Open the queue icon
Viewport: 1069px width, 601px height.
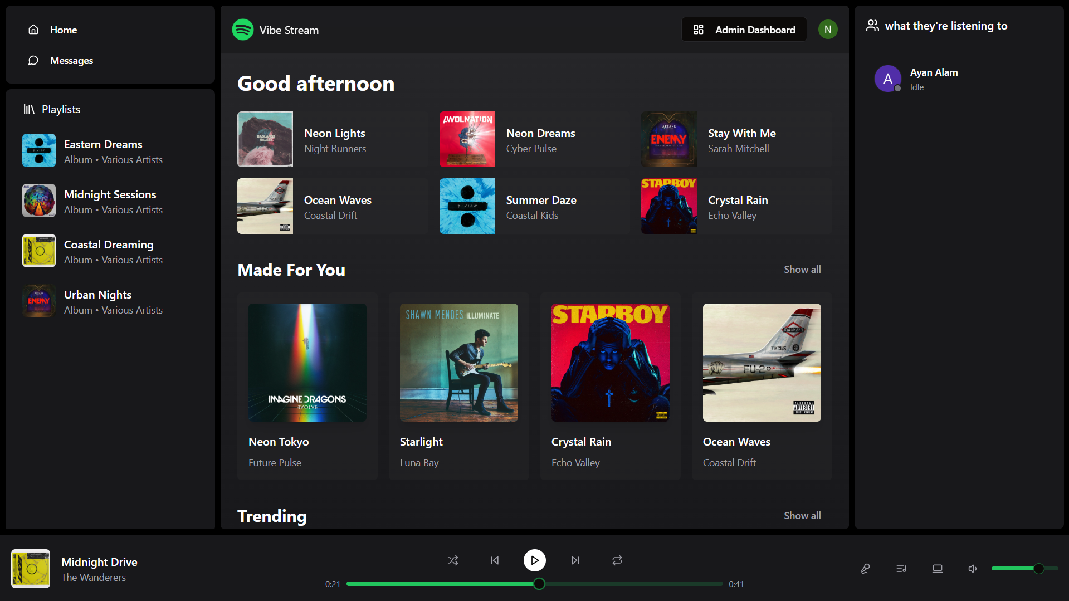tap(901, 569)
